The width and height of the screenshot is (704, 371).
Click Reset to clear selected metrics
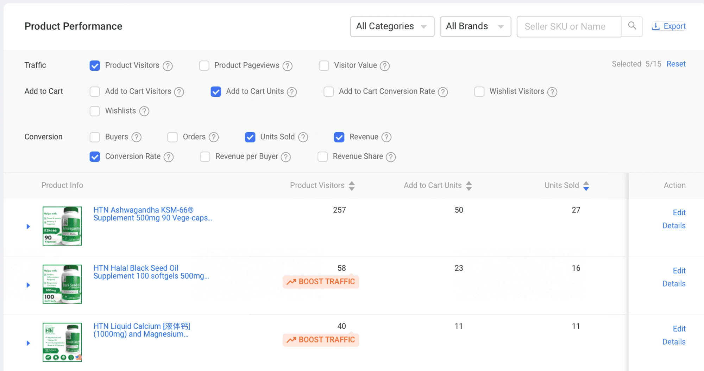click(676, 64)
